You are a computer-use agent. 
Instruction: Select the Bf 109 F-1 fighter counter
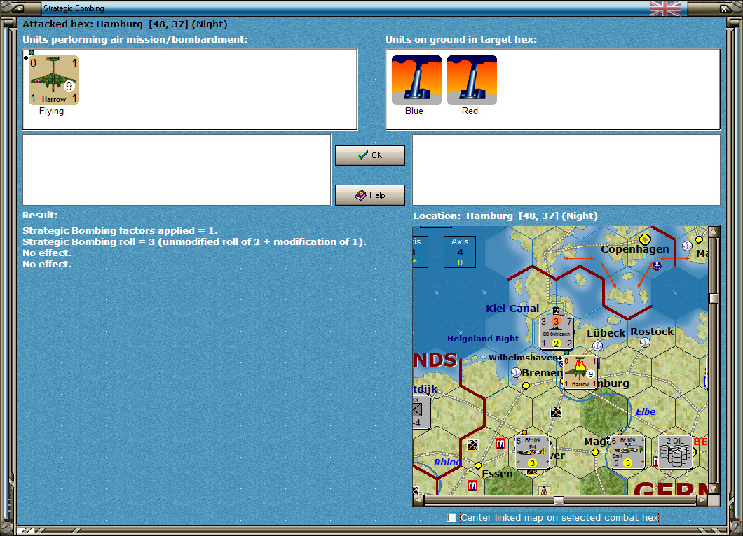pos(532,452)
